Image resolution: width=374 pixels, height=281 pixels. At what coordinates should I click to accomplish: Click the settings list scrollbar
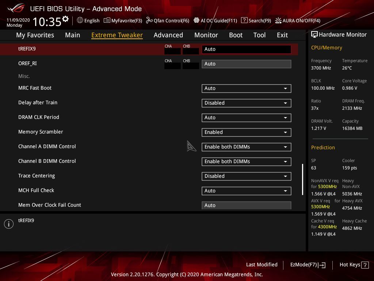click(303, 179)
